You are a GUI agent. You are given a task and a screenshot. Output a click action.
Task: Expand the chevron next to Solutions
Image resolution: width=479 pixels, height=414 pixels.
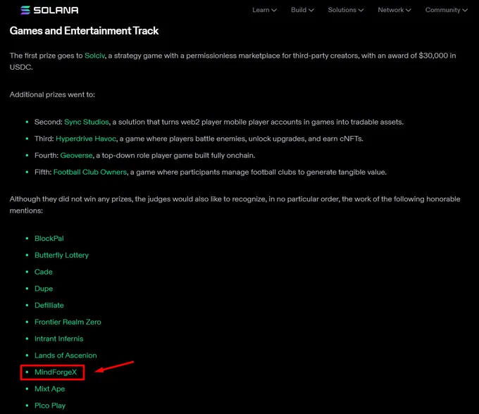(x=361, y=11)
